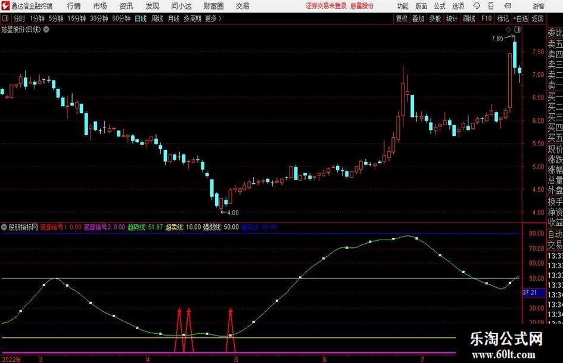Image resolution: width=563 pixels, height=363 pixels.
Task: Open the 版面 menu
Action: [421, 6]
